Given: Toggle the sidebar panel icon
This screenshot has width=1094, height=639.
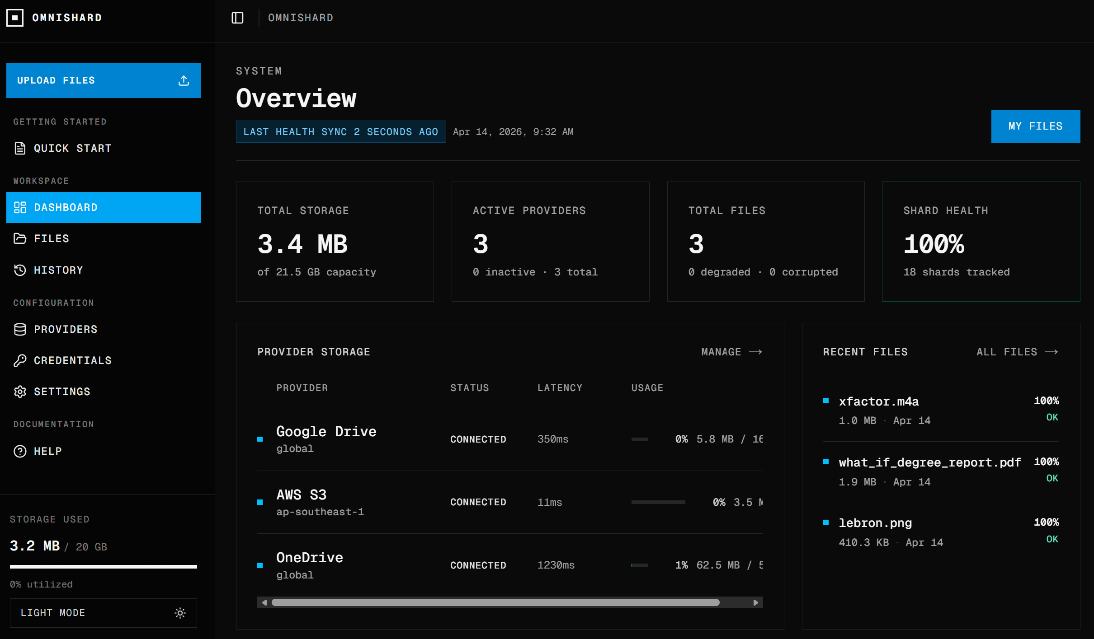Looking at the screenshot, I should point(237,18).
